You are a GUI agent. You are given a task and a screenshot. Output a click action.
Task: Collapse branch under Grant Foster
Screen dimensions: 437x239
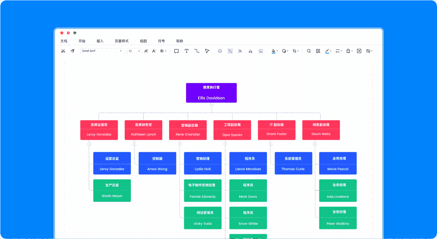pyautogui.click(x=270, y=144)
